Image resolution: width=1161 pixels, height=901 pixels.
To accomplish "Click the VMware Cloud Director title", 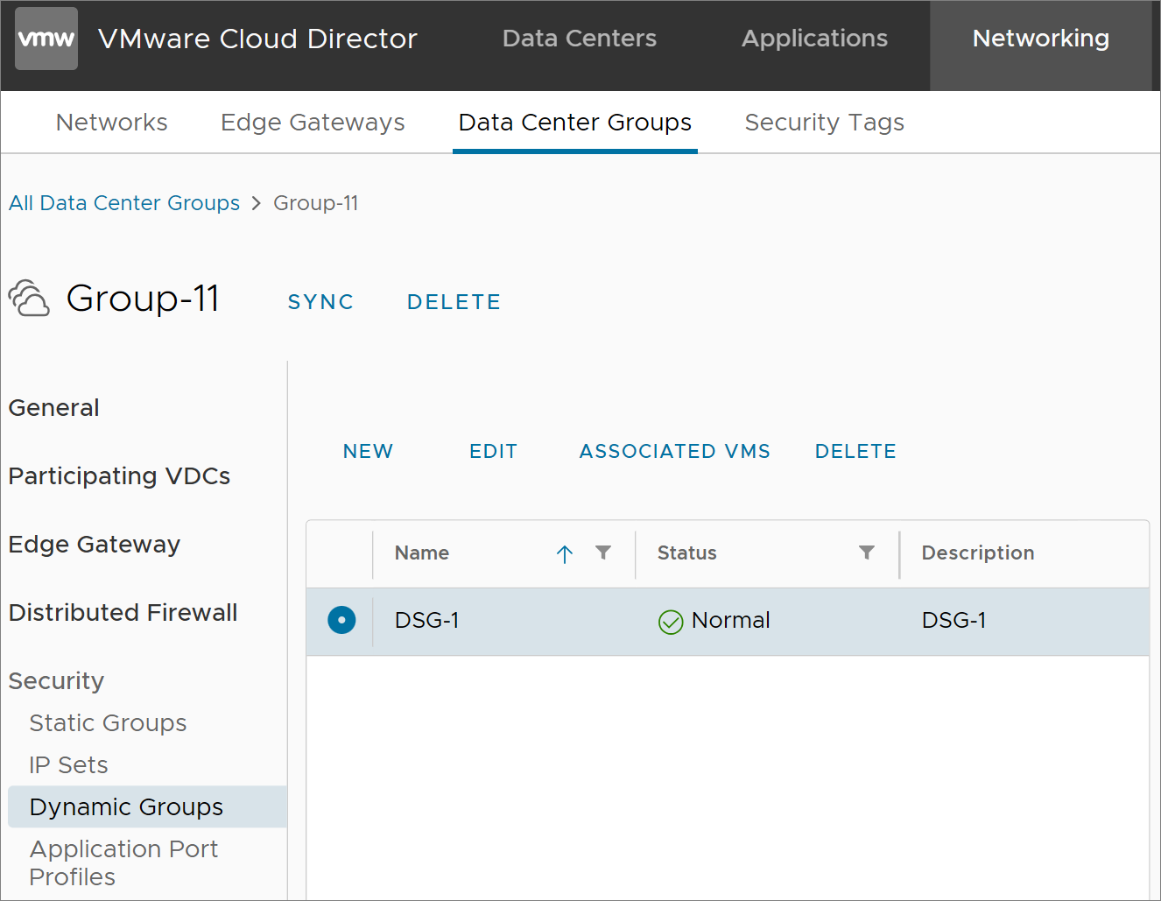I will [257, 39].
